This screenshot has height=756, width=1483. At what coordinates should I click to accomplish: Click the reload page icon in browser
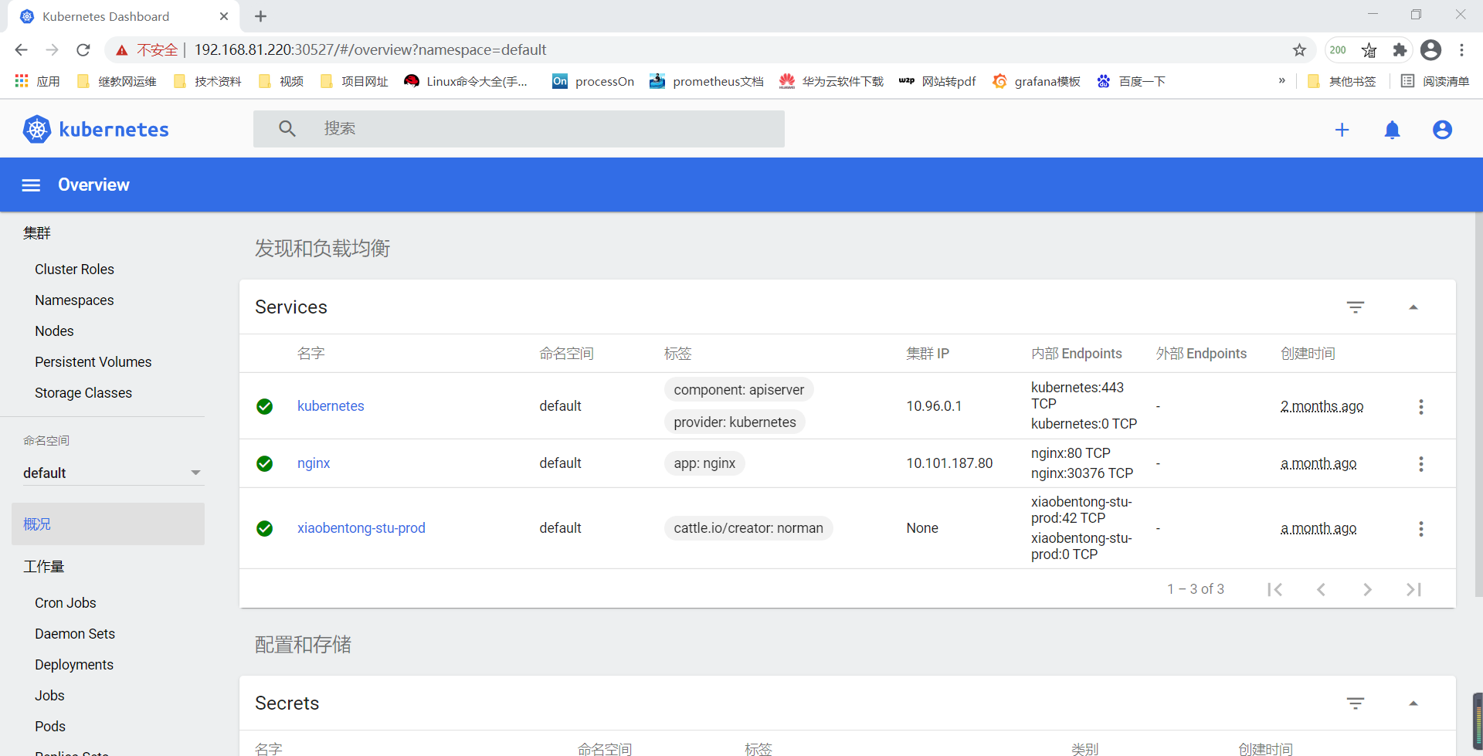pos(83,49)
